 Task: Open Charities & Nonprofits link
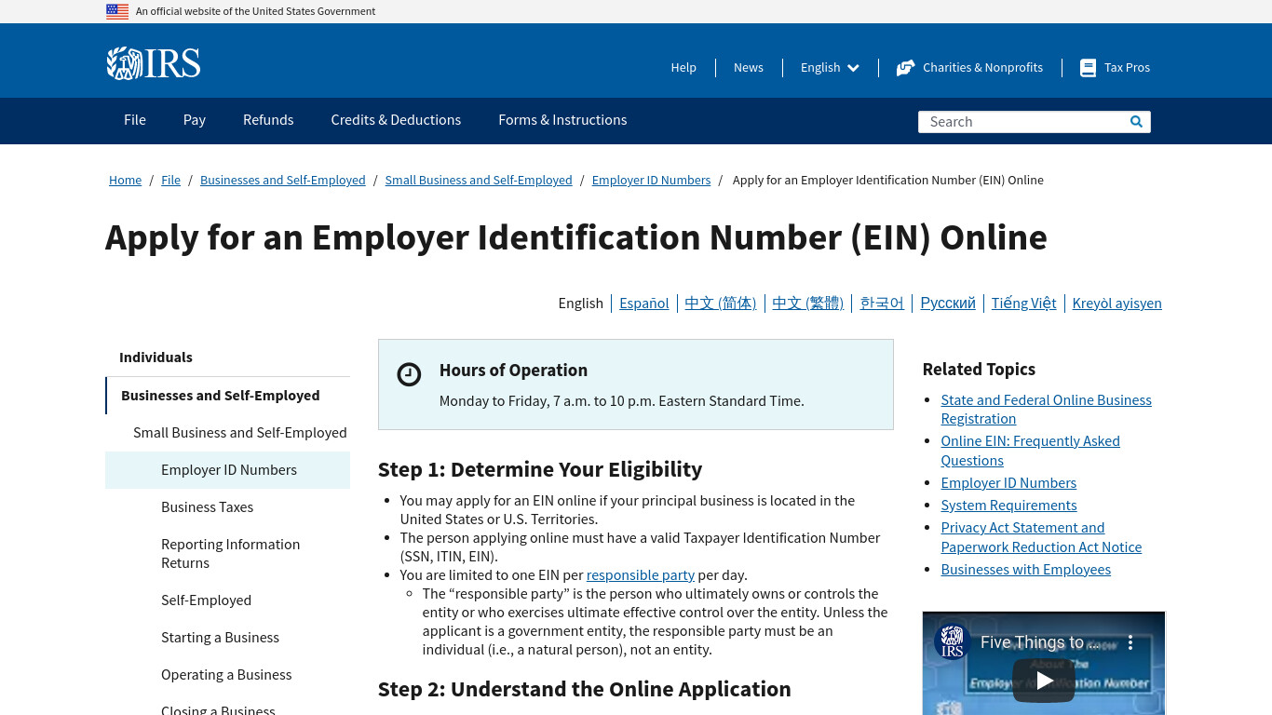pyautogui.click(x=982, y=67)
